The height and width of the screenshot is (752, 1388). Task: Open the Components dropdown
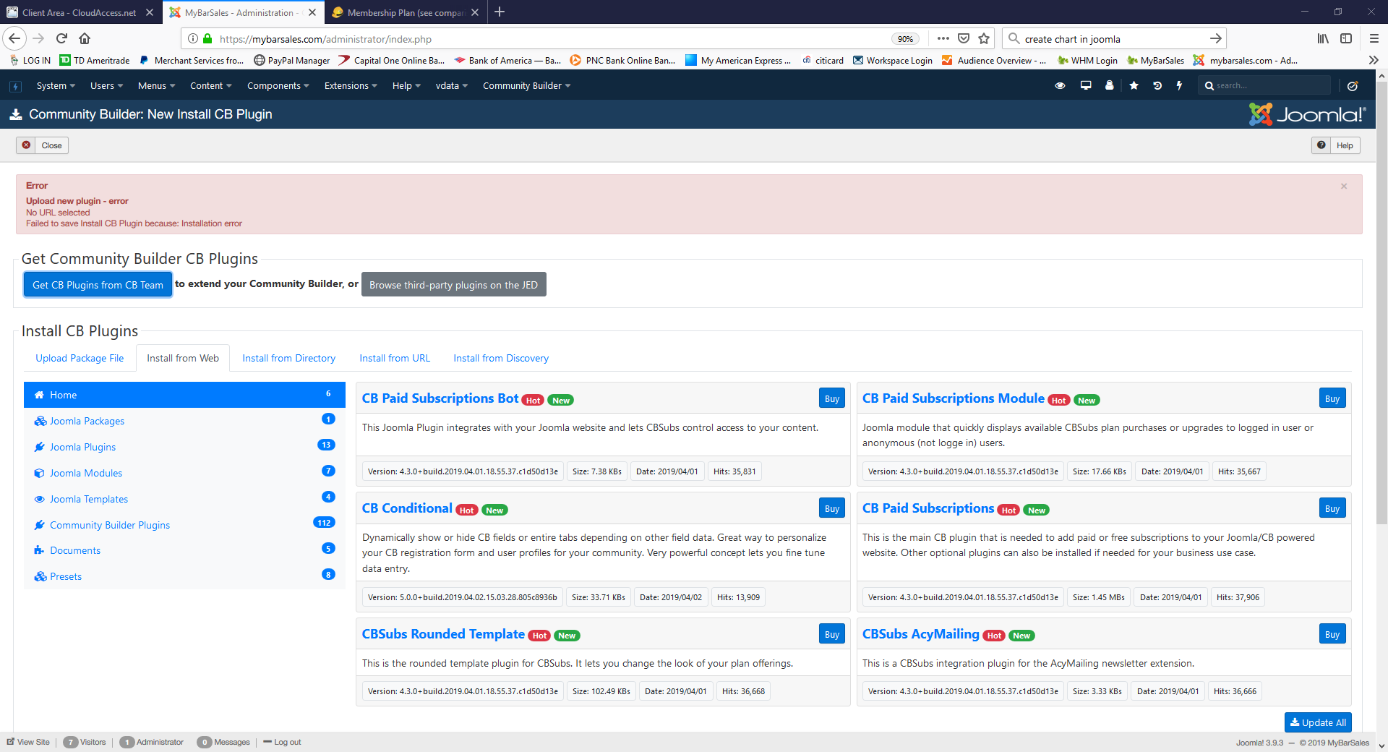click(278, 85)
